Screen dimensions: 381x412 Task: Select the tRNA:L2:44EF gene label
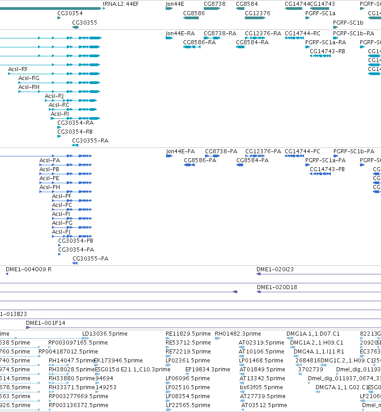[120, 4]
